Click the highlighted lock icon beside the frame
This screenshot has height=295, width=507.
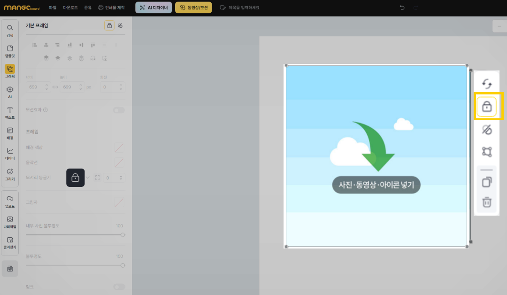(x=487, y=107)
